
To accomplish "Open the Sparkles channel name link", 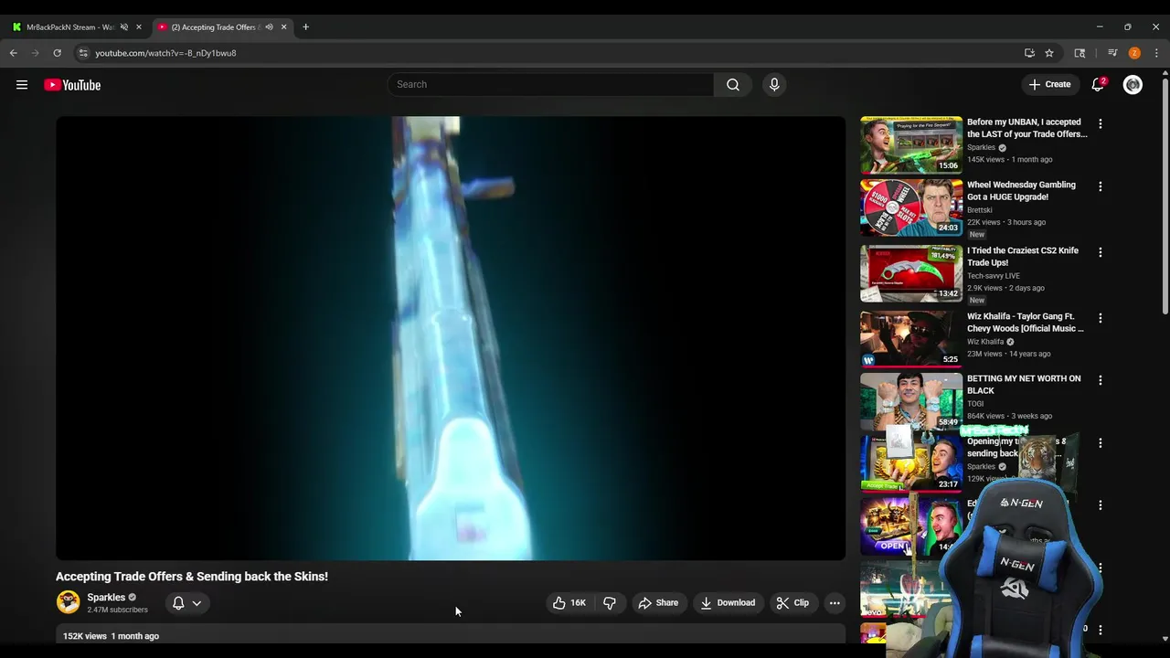I will [106, 598].
